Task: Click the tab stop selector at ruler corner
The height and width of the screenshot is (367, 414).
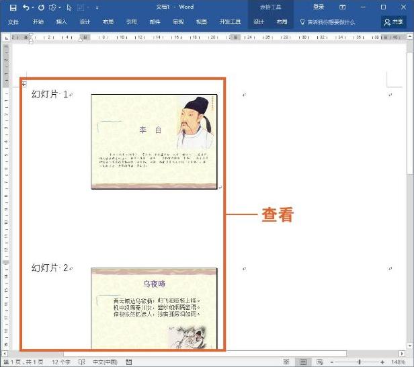Action: click(x=6, y=38)
